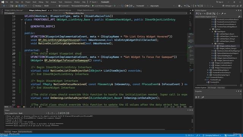Switch to Widget_OptionsScreen.h tab
The height and width of the screenshot is (137, 243).
[85, 10]
